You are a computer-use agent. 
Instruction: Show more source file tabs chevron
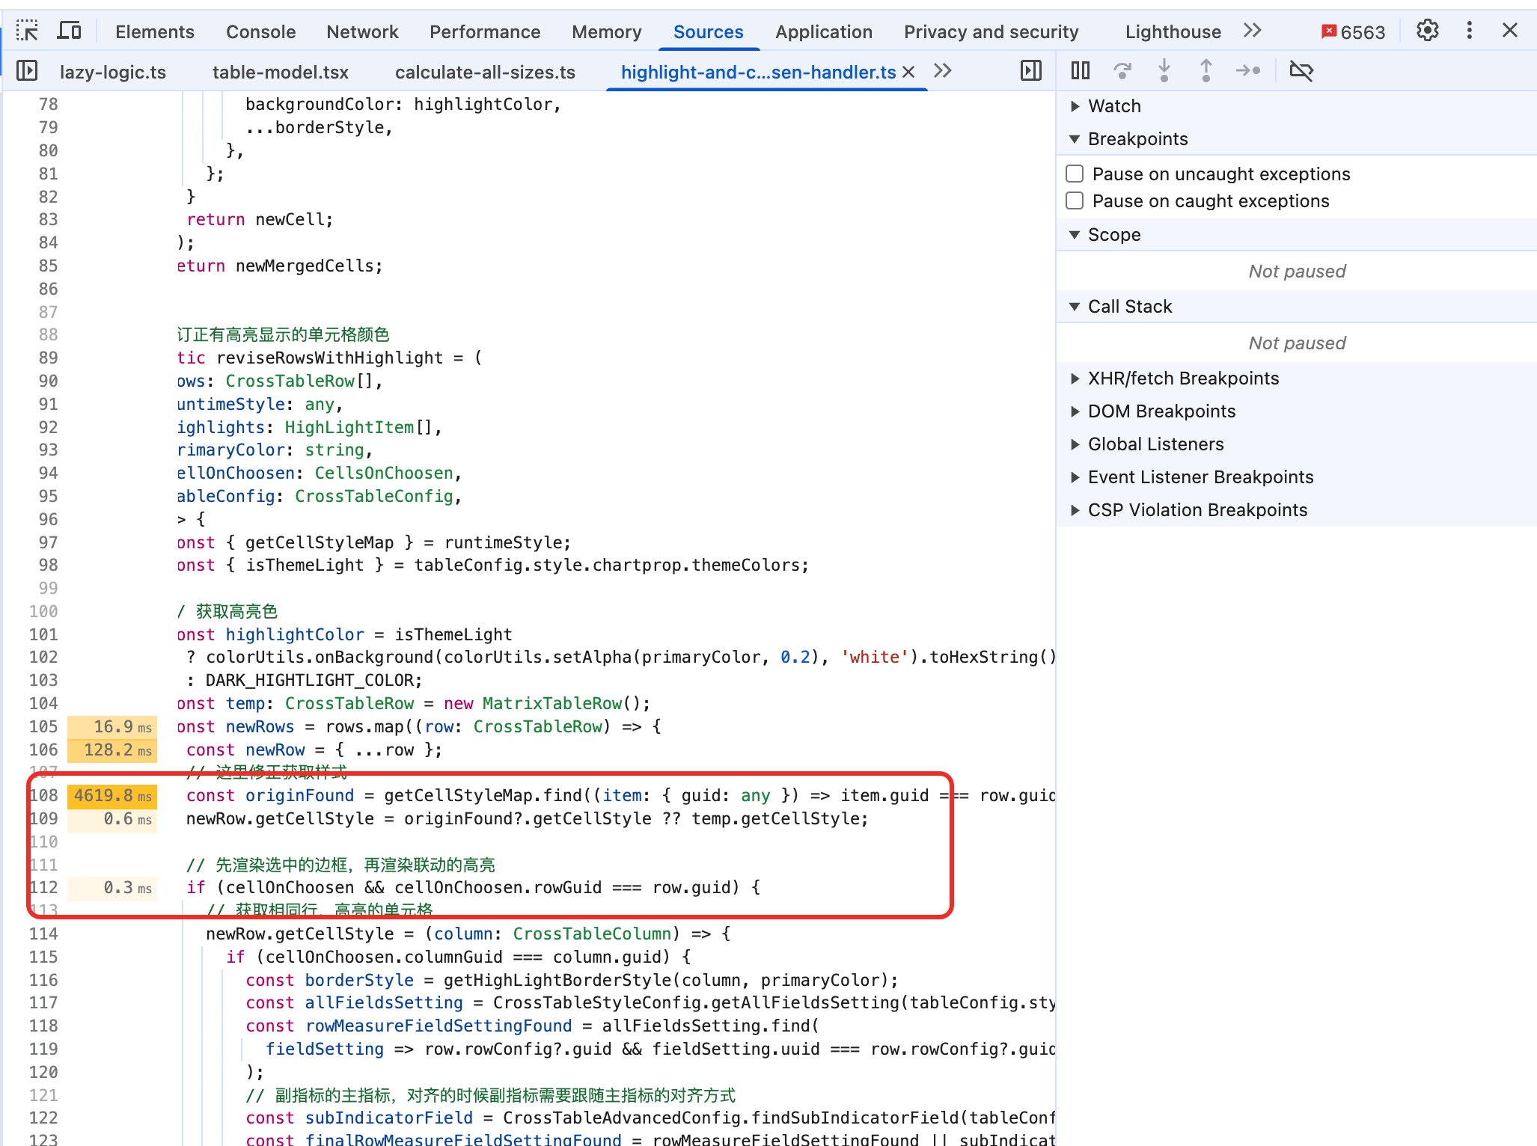tap(943, 71)
